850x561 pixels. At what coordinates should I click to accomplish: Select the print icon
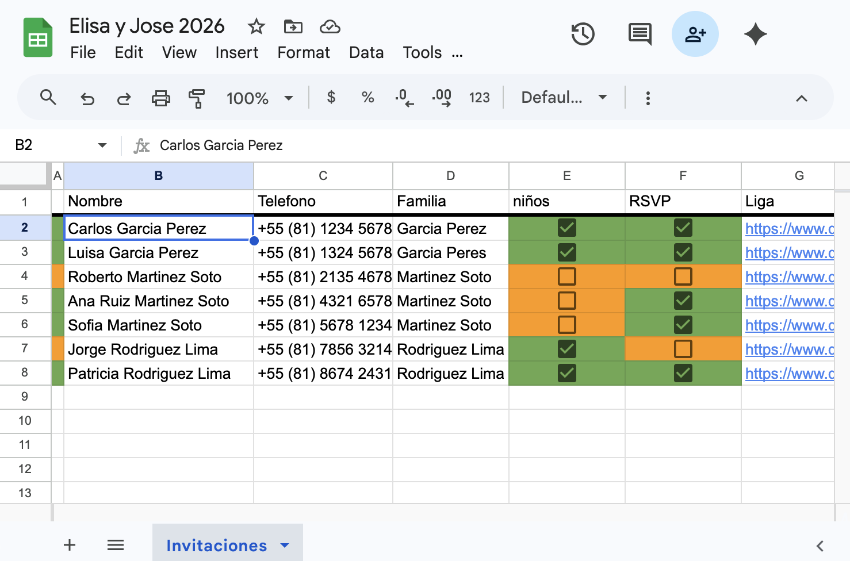160,98
